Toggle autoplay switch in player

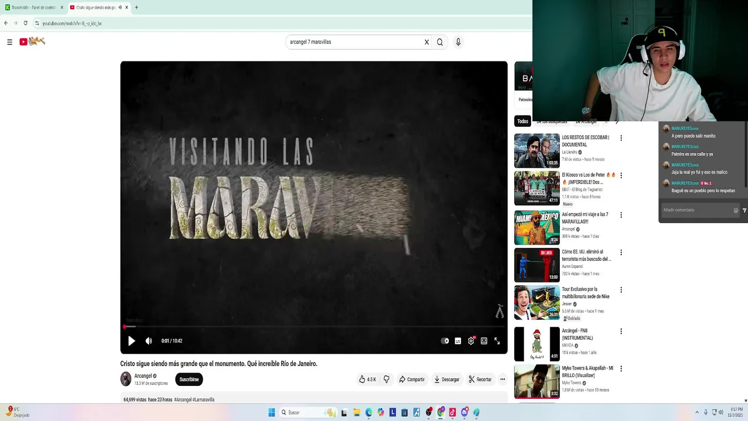point(445,341)
